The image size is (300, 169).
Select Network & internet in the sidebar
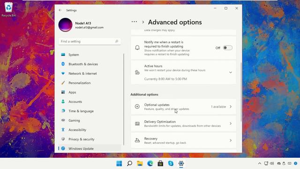click(x=90, y=73)
